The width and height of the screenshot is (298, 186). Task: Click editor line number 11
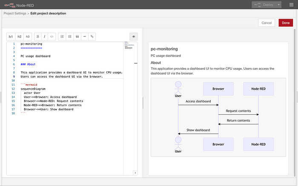coord(13,85)
